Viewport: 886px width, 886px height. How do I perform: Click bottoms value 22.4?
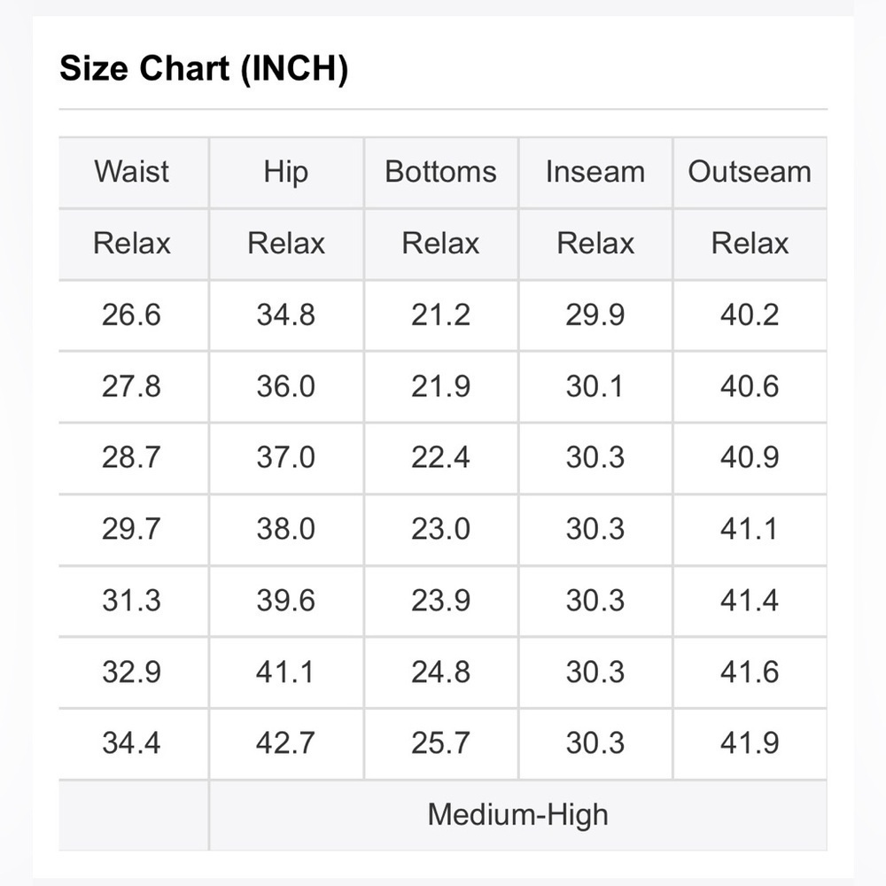click(440, 457)
